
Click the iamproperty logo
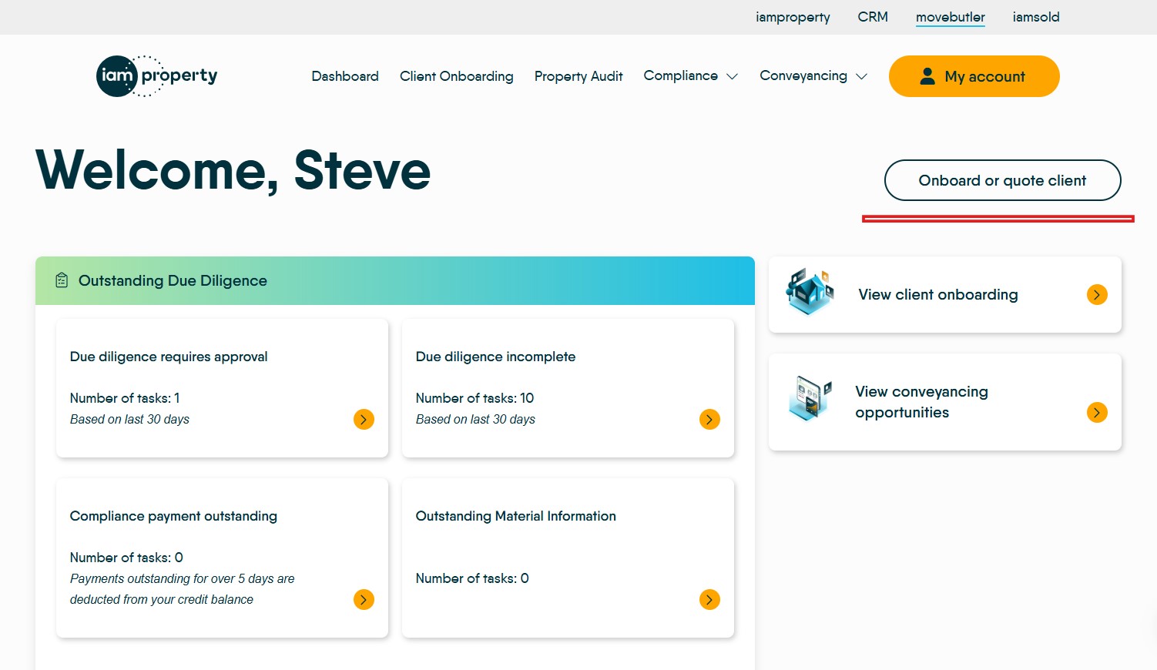tap(156, 76)
